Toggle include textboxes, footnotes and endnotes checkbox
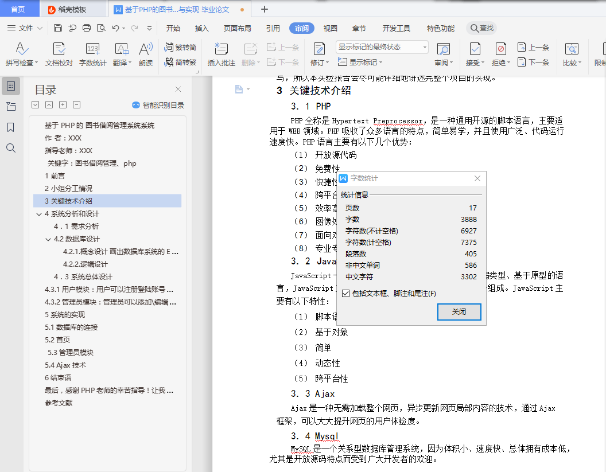Screen dimensions: 606x472 point(346,294)
